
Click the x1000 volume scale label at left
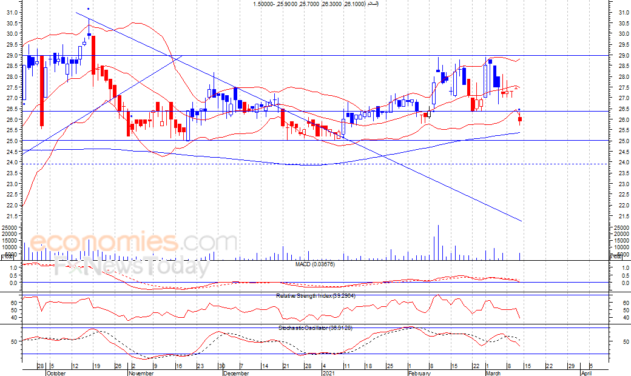tap(7, 257)
